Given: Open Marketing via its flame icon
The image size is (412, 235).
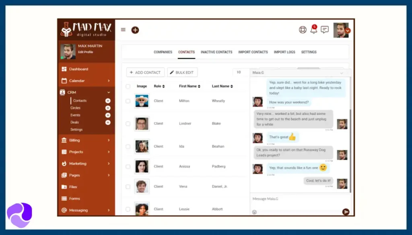Looking at the screenshot, I should (x=63, y=163).
